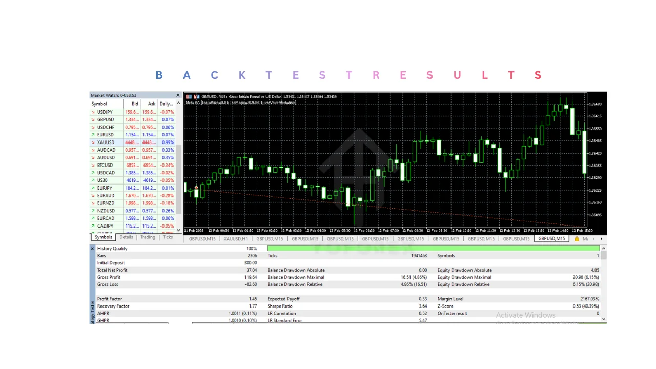This screenshot has height=369, width=656.
Task: Click the candlestick chart-type icon in chart header
Action: click(x=196, y=96)
